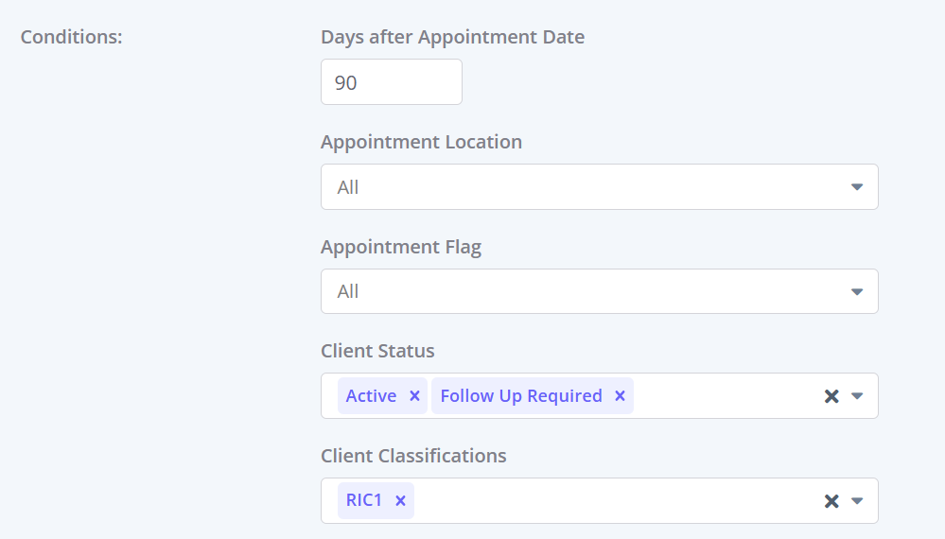
Task: Select the All value in Appointment Location
Action: coord(348,187)
